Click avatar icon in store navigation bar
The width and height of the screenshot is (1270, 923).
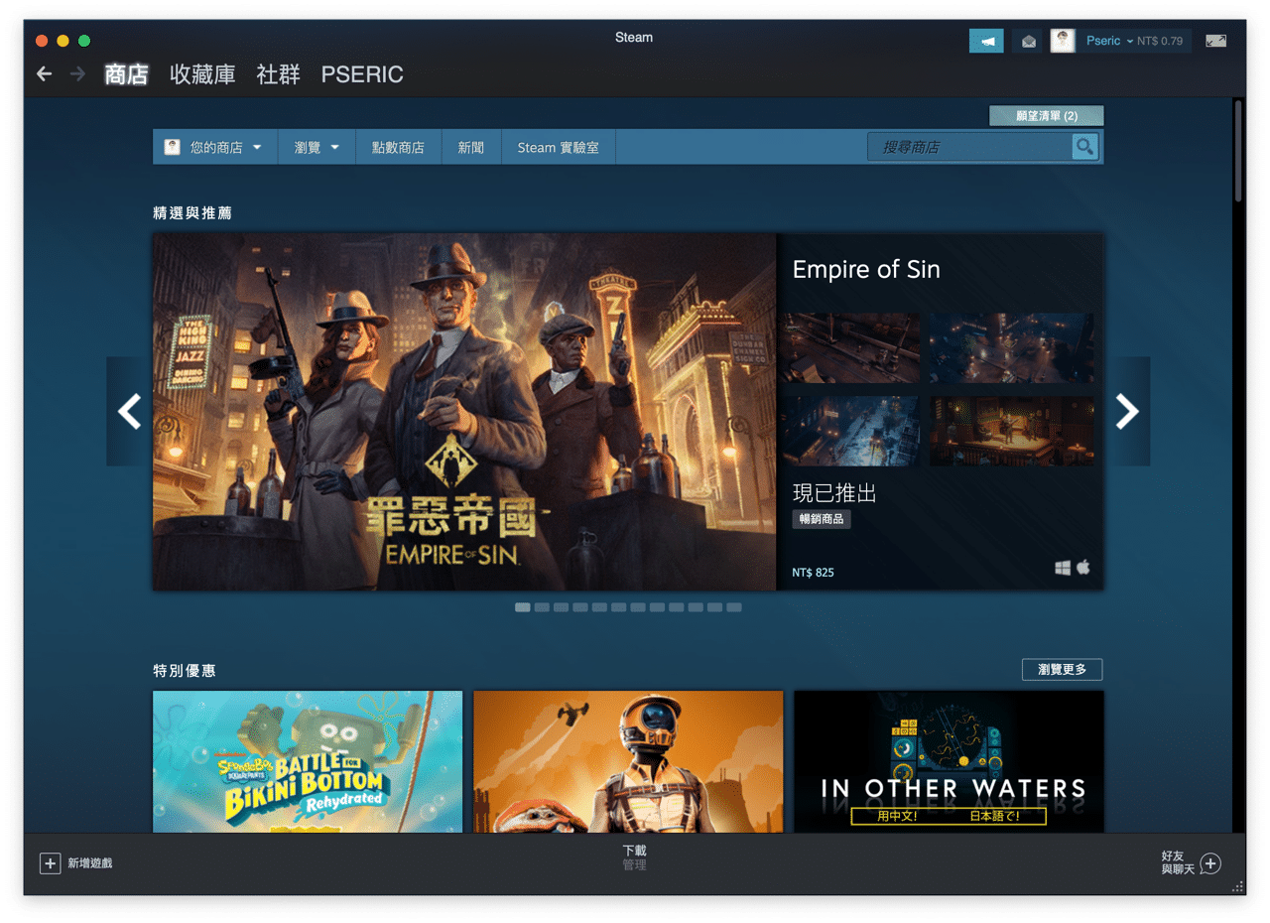coord(173,147)
